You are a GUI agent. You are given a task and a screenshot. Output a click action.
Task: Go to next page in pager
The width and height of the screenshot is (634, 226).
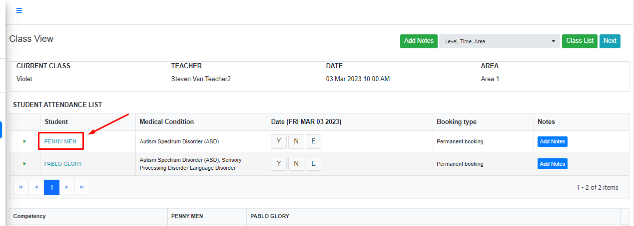click(67, 187)
